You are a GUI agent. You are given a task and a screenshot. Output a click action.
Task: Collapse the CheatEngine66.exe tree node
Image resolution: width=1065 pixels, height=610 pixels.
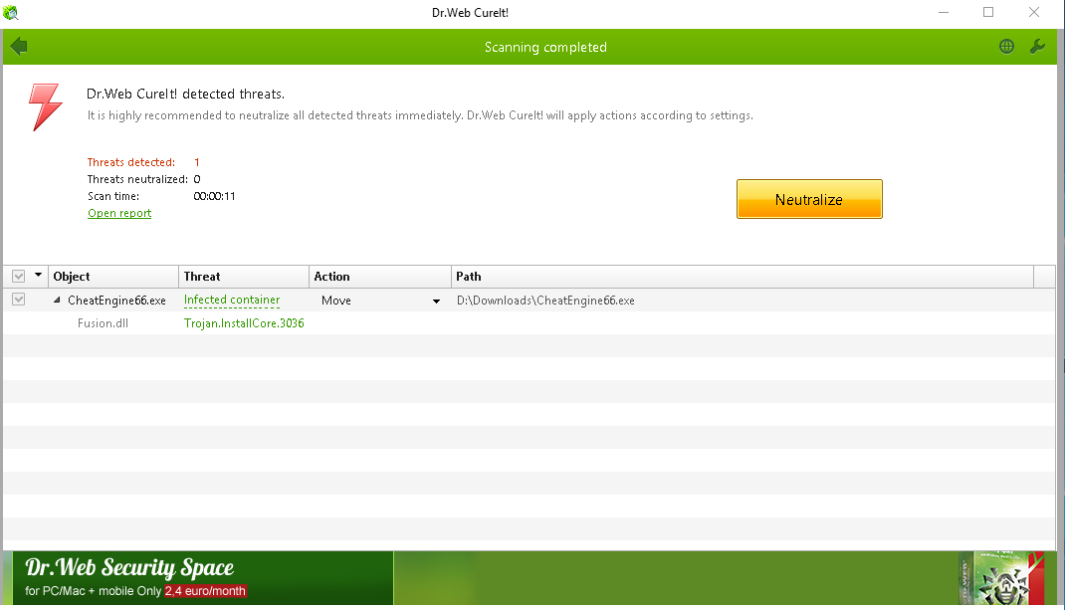57,301
